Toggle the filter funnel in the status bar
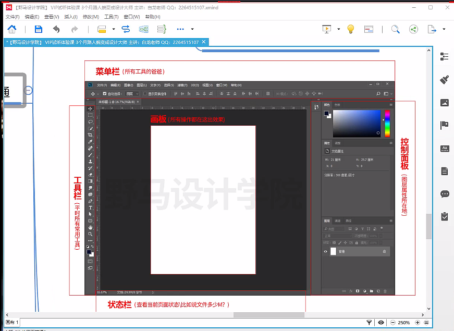 pyautogui.click(x=369, y=322)
